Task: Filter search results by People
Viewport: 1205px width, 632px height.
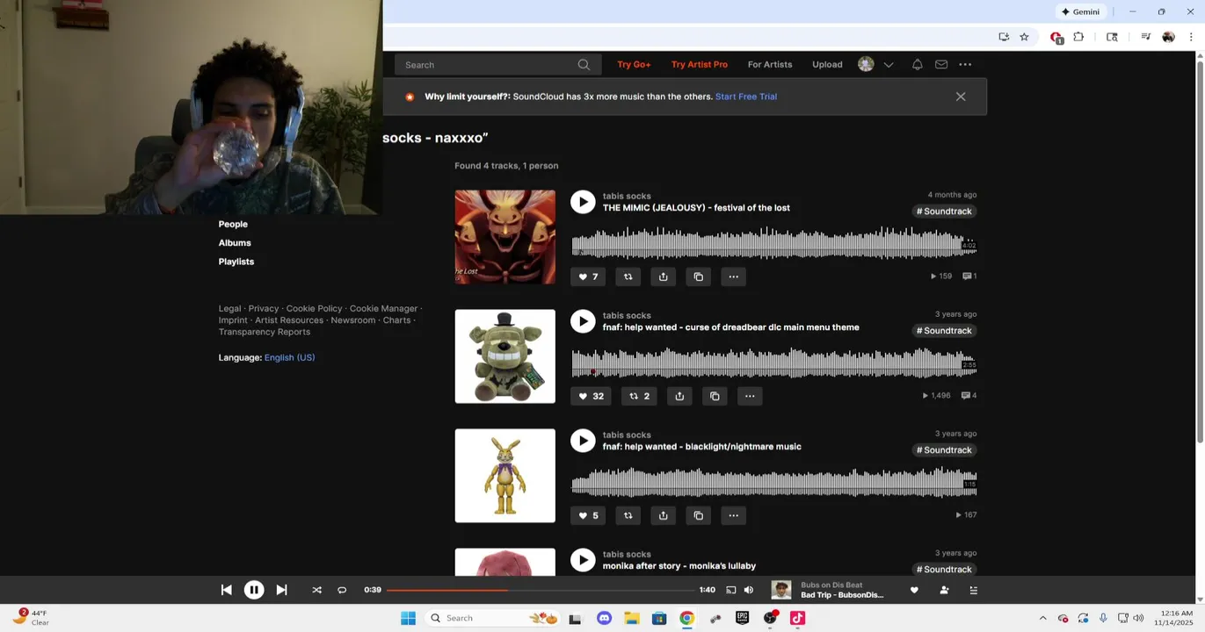Action: [x=233, y=225]
